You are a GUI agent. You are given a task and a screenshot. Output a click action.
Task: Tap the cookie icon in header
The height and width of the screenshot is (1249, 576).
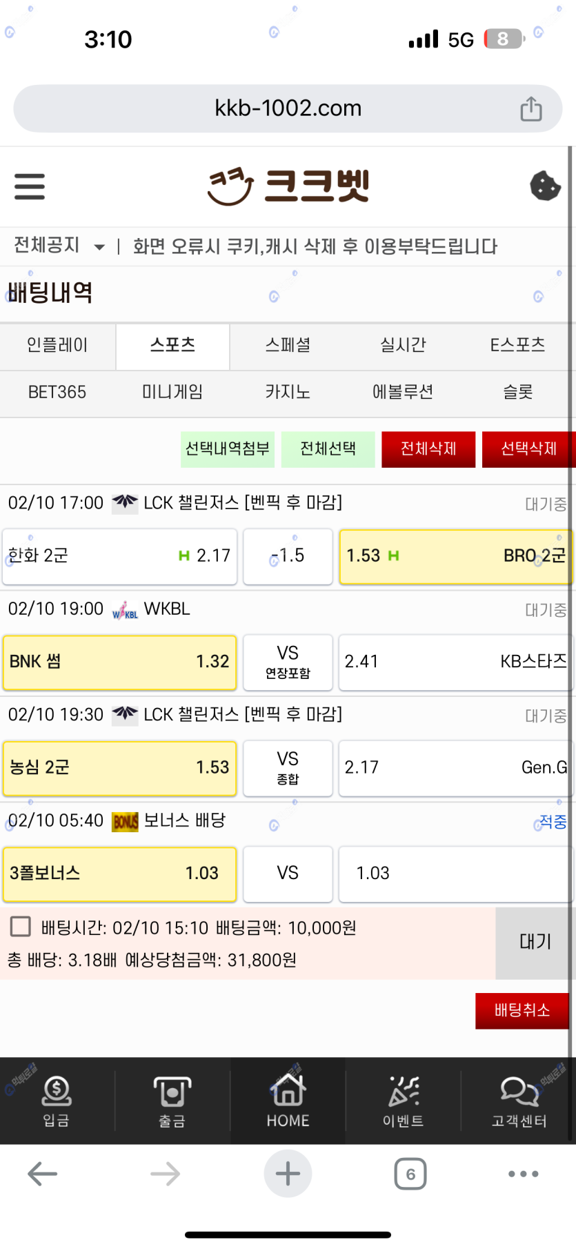click(545, 186)
